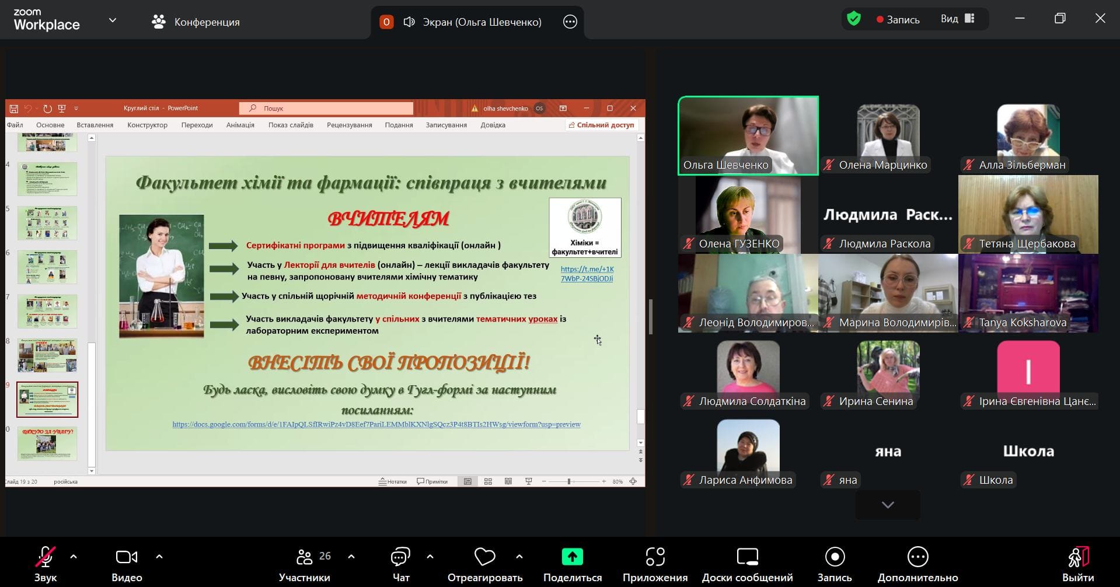Viewport: 1120px width, 587px height.
Task: Open screen share options ellipsis beside Экран
Action: [570, 22]
